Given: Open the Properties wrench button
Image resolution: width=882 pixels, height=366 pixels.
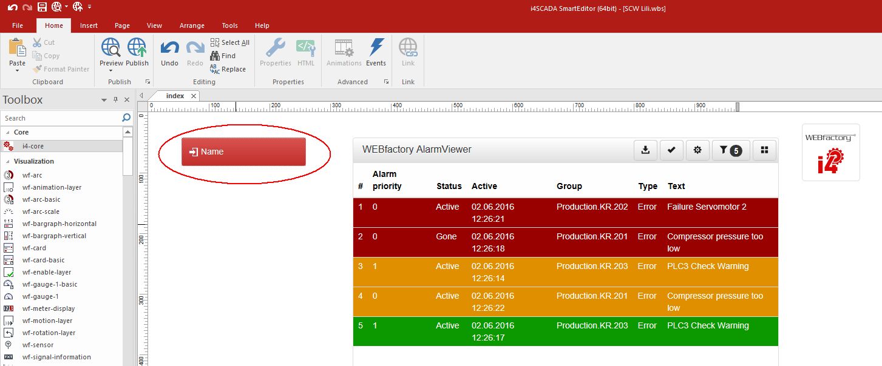Looking at the screenshot, I should pyautogui.click(x=276, y=52).
